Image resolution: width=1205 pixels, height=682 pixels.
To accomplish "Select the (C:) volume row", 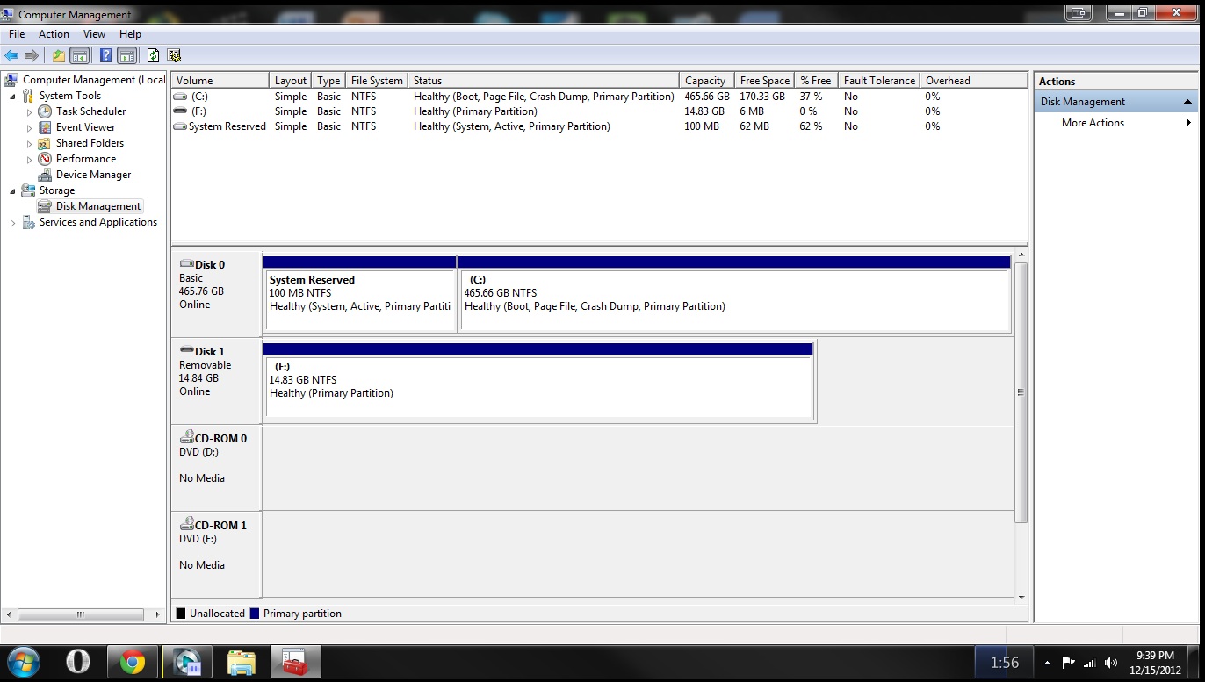I will click(600, 97).
